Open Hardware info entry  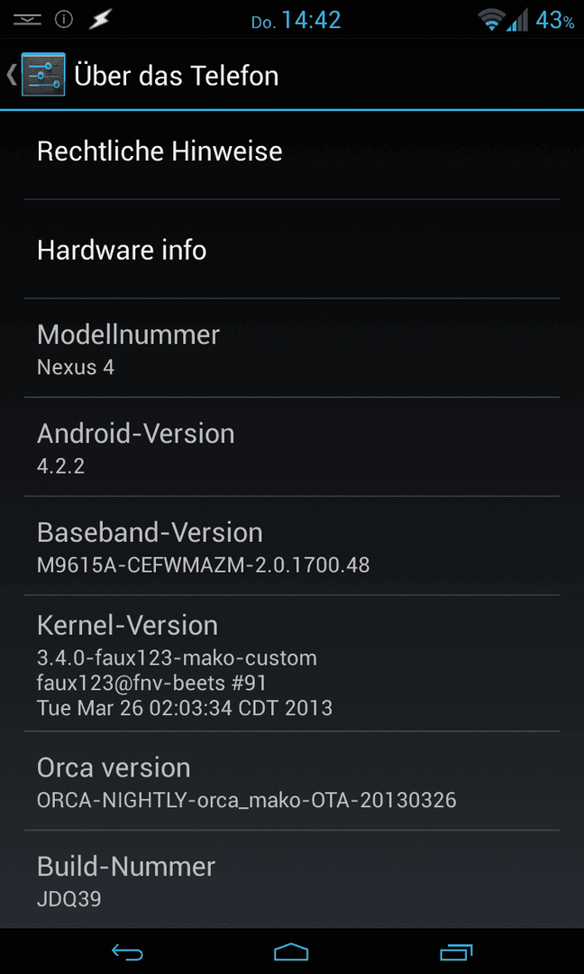coord(292,250)
